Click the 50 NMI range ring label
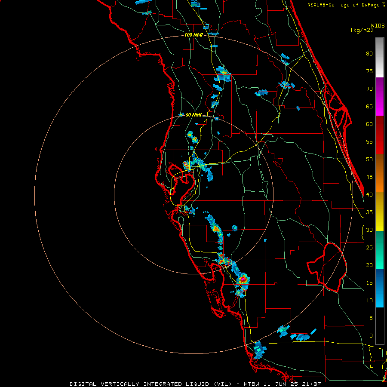Image resolution: width=387 pixels, height=387 pixels. click(193, 115)
